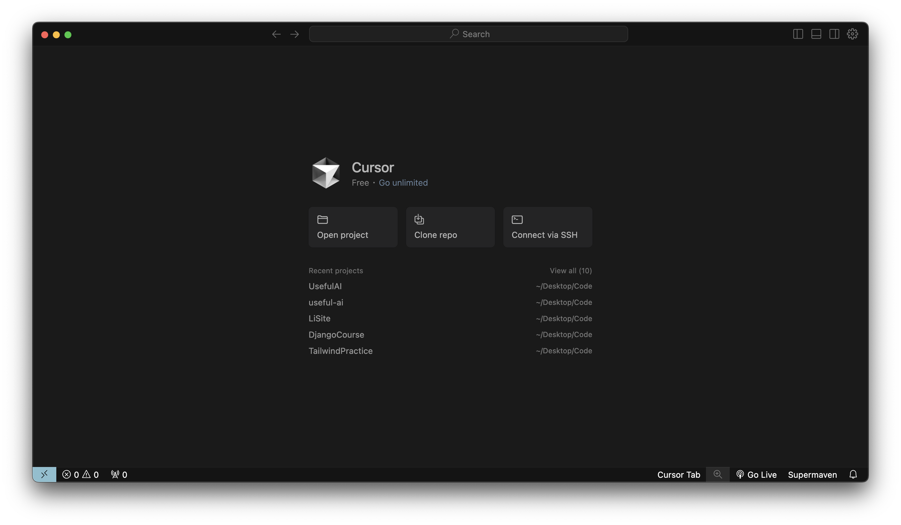
Task: Toggle the primary side bar layout
Action: click(797, 34)
